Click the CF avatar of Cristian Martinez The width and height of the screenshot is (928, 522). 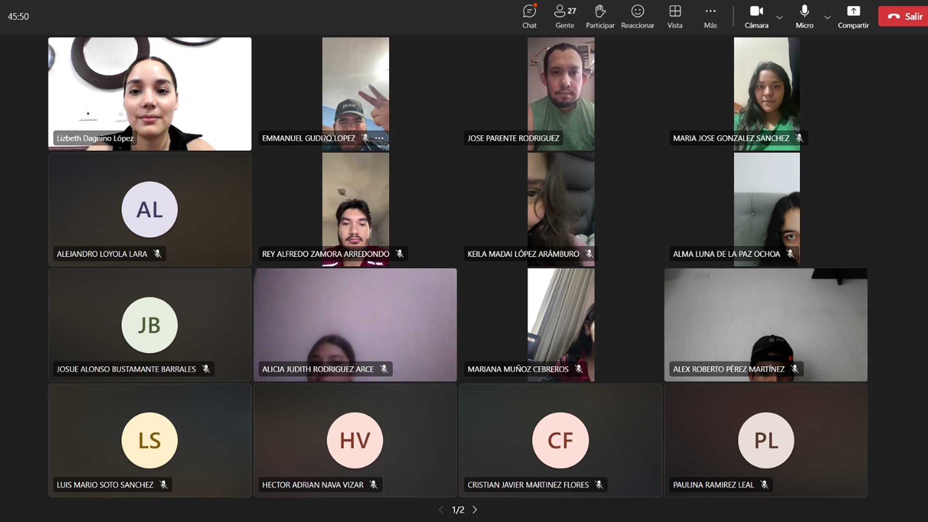[560, 440]
